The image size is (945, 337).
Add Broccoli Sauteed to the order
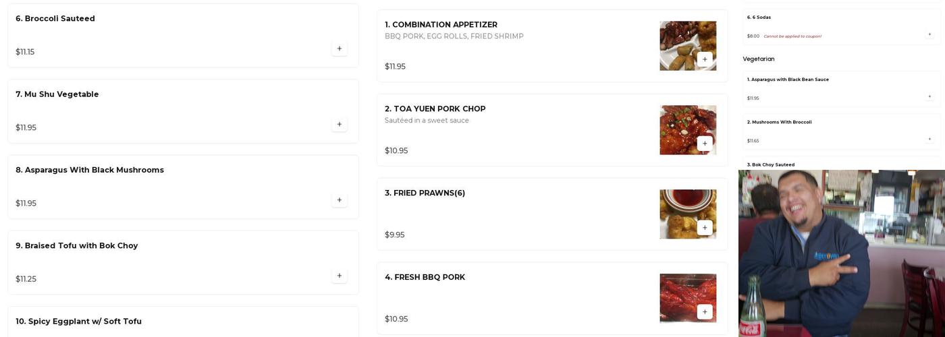tap(339, 49)
